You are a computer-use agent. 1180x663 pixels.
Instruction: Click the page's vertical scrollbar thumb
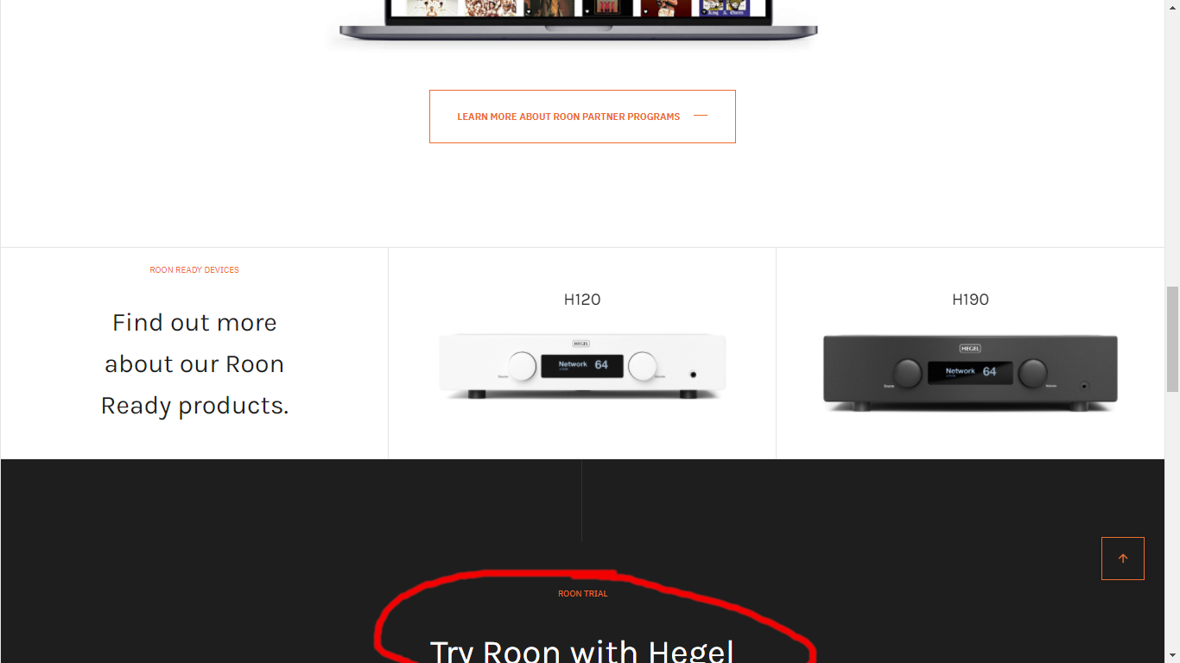(x=1172, y=338)
